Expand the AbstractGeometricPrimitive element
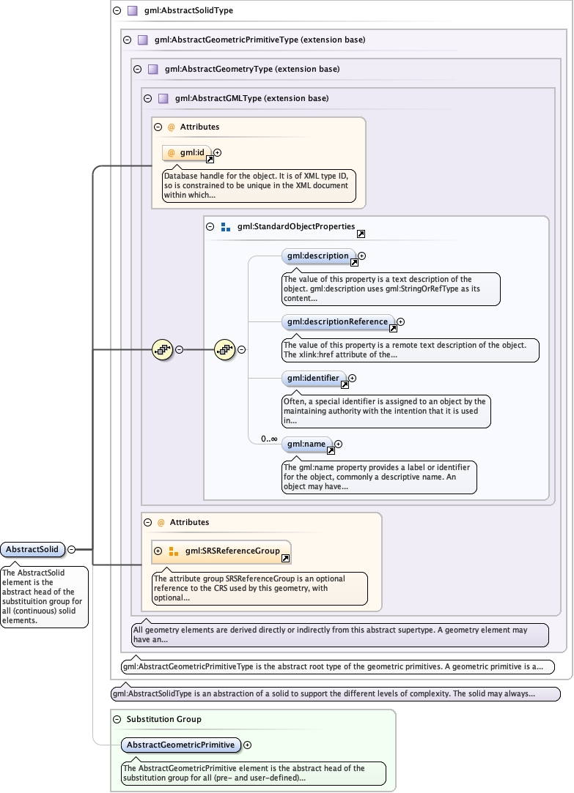 click(x=247, y=745)
